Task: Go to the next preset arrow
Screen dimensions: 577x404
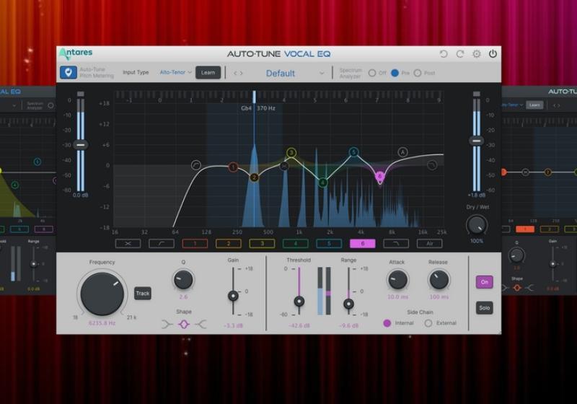Action: click(242, 73)
